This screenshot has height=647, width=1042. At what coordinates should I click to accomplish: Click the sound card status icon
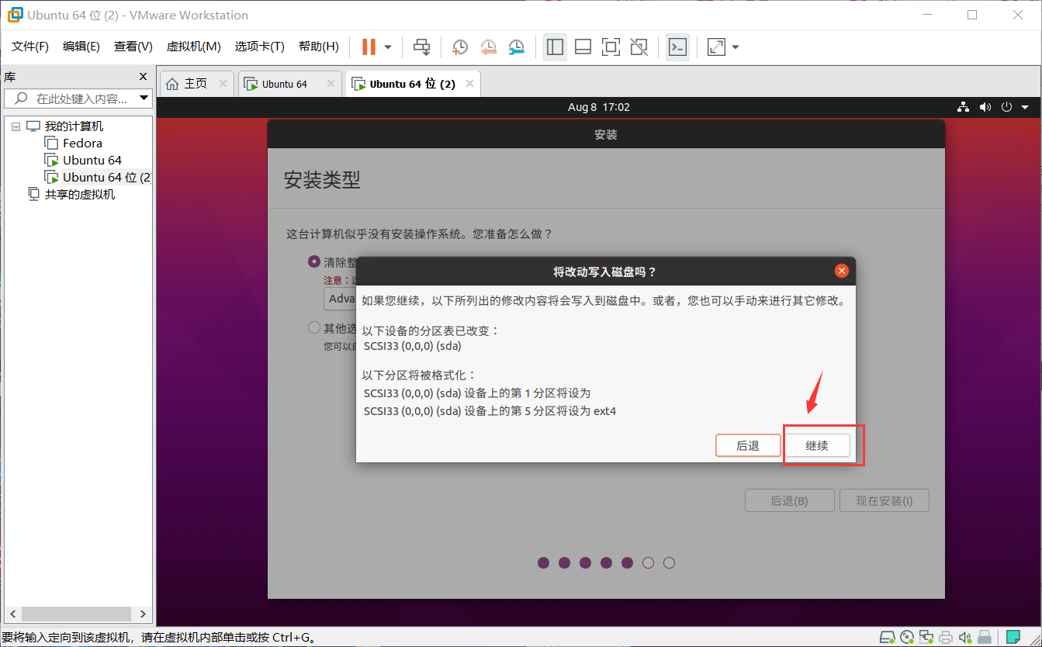pos(965,638)
